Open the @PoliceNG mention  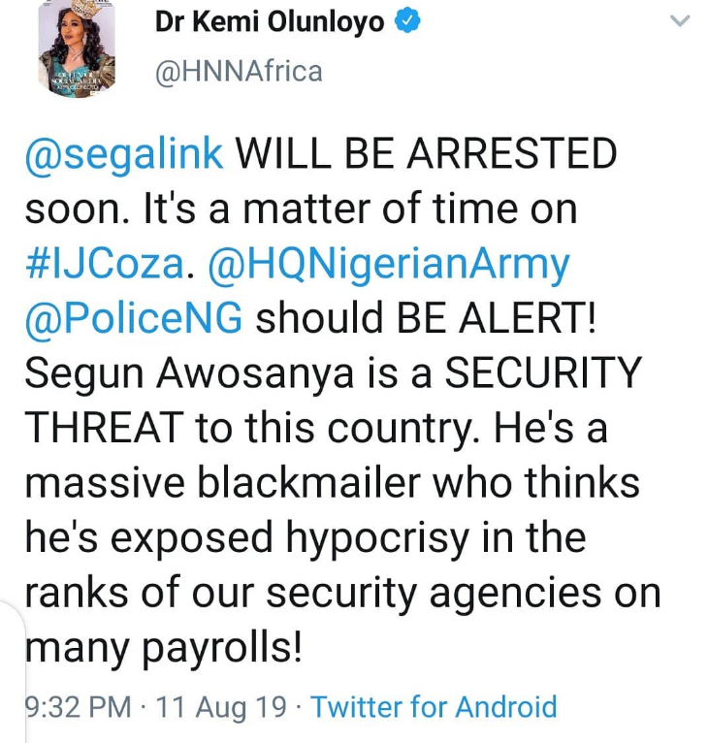[134, 319]
